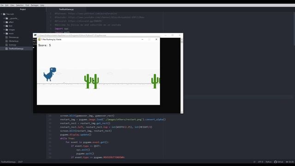Open the Selection menu
Image resolution: width=295 pixels, height=166 pixels.
tap(20, 5)
